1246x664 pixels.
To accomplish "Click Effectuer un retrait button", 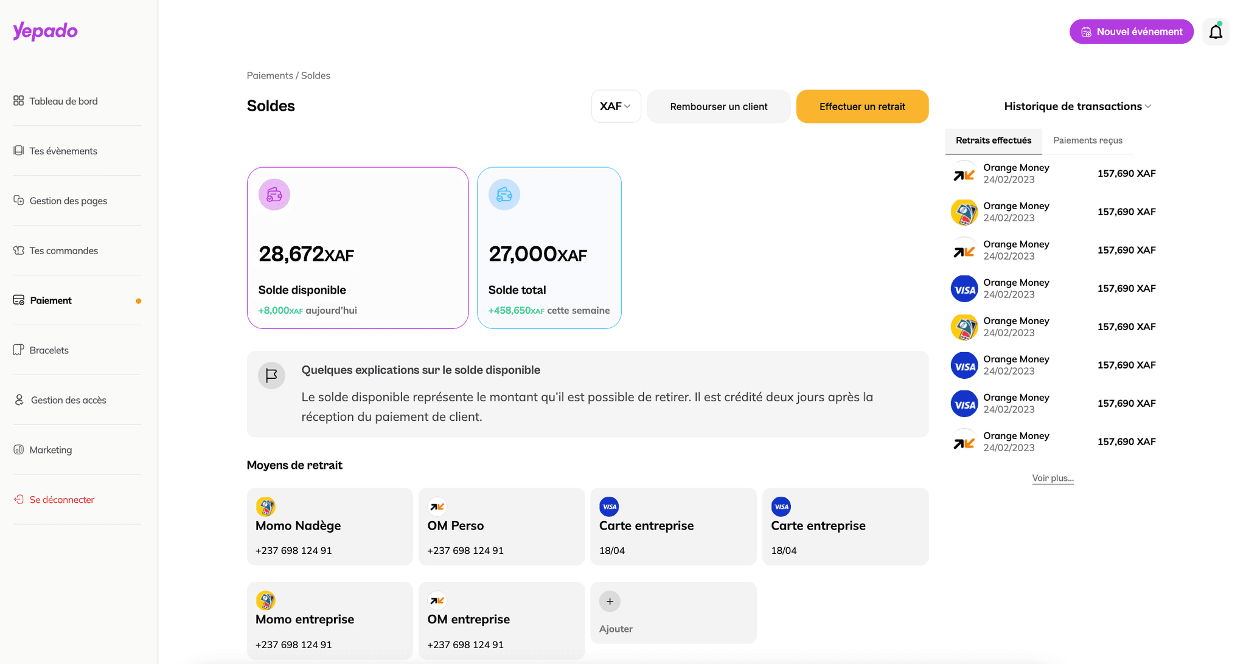I will tap(862, 106).
